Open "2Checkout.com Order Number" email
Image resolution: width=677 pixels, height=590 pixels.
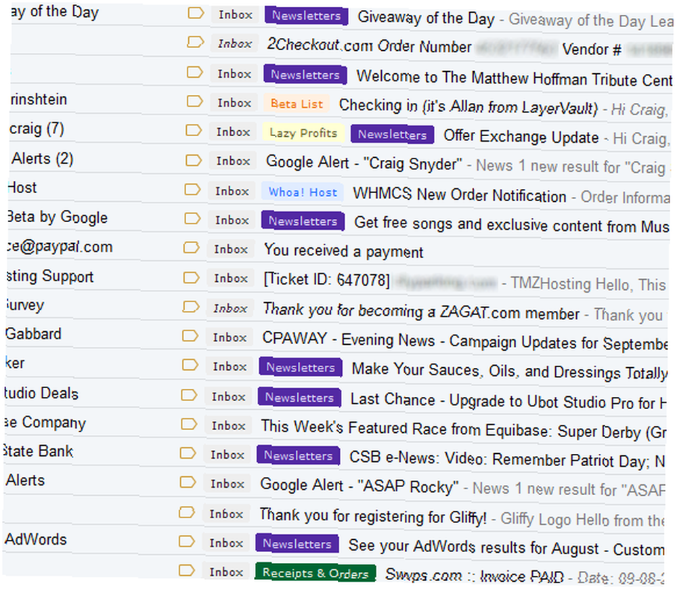click(x=369, y=45)
